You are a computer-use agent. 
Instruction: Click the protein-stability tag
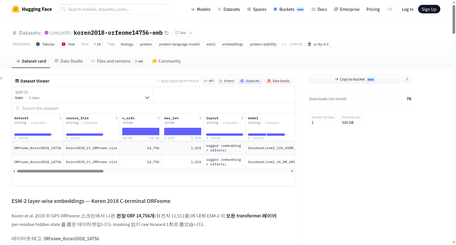pyautogui.click(x=263, y=44)
